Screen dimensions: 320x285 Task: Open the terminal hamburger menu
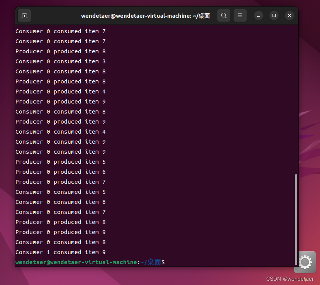point(240,15)
